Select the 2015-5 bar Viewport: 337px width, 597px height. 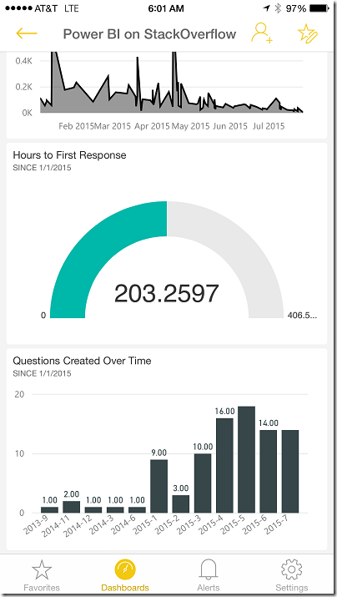coord(246,459)
